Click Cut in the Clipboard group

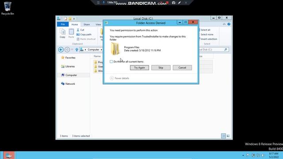(x=80, y=30)
